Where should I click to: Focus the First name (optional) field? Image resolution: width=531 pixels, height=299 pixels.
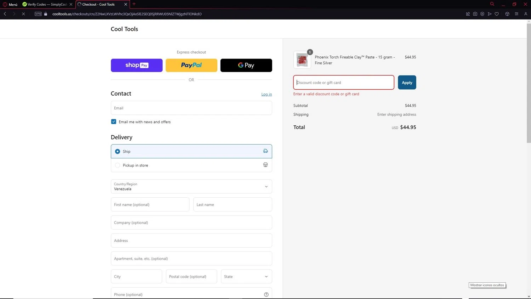[150, 204]
